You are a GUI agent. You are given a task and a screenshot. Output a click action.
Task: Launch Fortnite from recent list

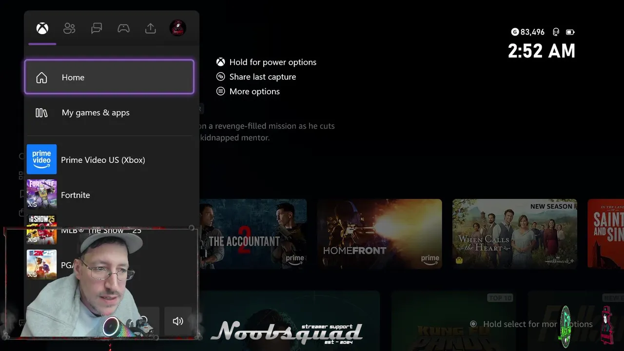coord(109,195)
